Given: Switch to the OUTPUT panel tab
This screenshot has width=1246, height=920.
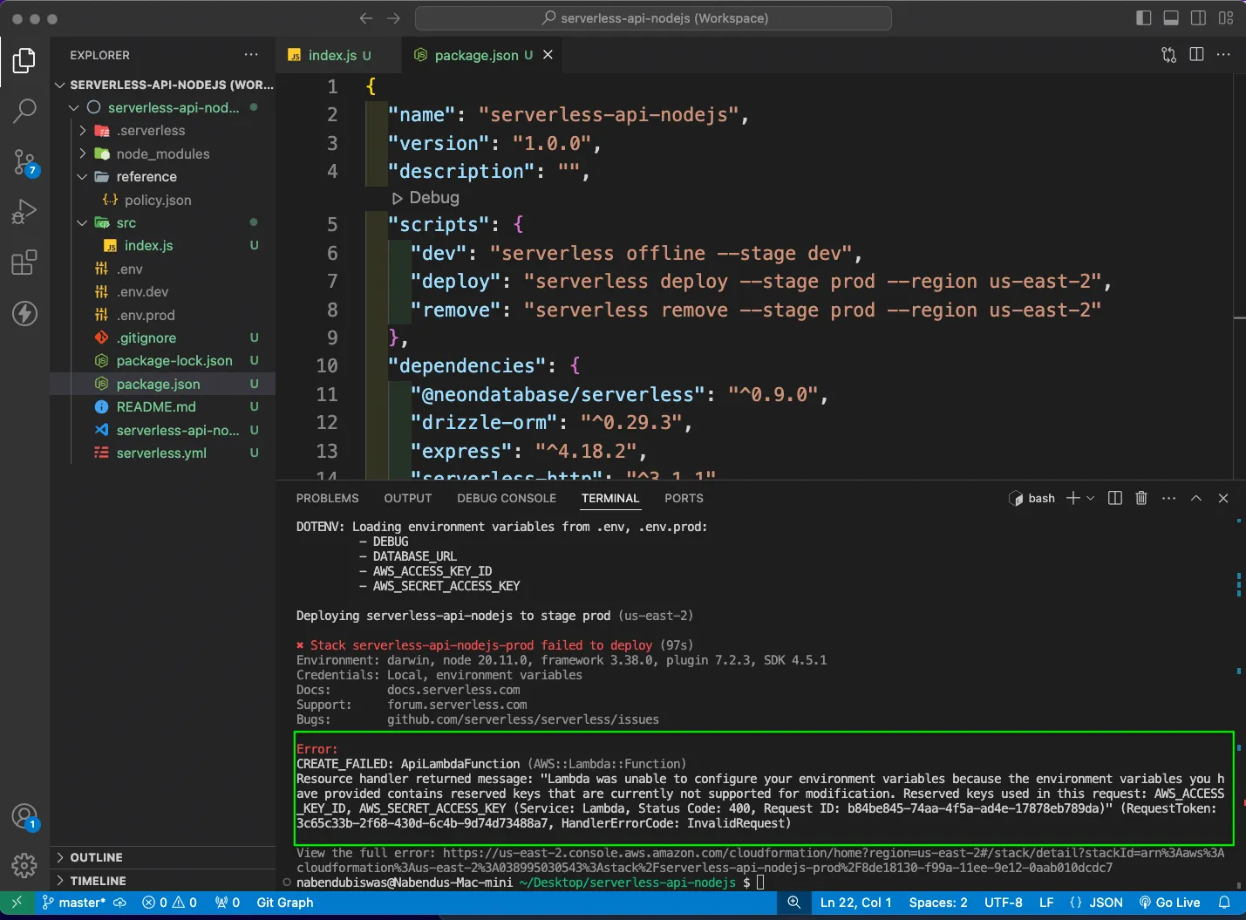Looking at the screenshot, I should (x=407, y=498).
